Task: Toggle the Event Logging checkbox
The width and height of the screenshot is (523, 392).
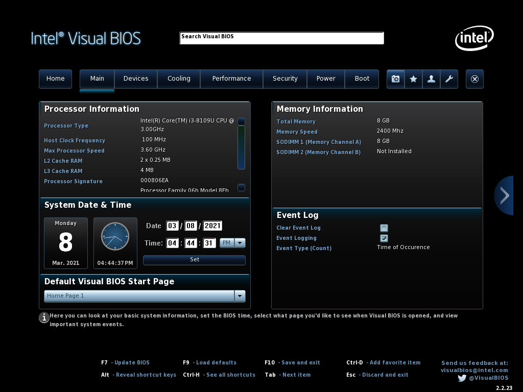Action: pyautogui.click(x=384, y=238)
